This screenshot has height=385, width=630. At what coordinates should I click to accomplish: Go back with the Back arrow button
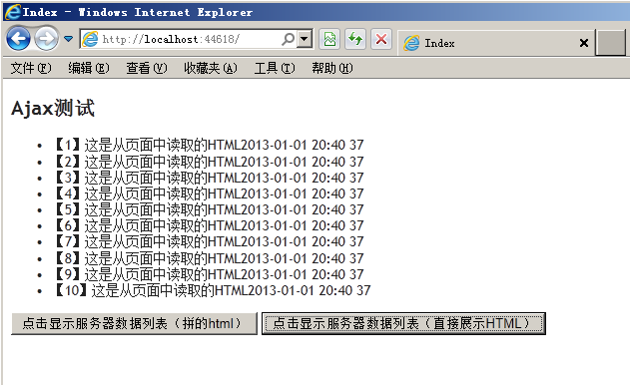(18, 39)
